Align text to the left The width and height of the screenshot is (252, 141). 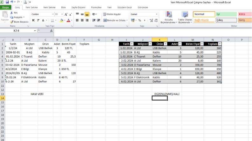click(x=77, y=20)
